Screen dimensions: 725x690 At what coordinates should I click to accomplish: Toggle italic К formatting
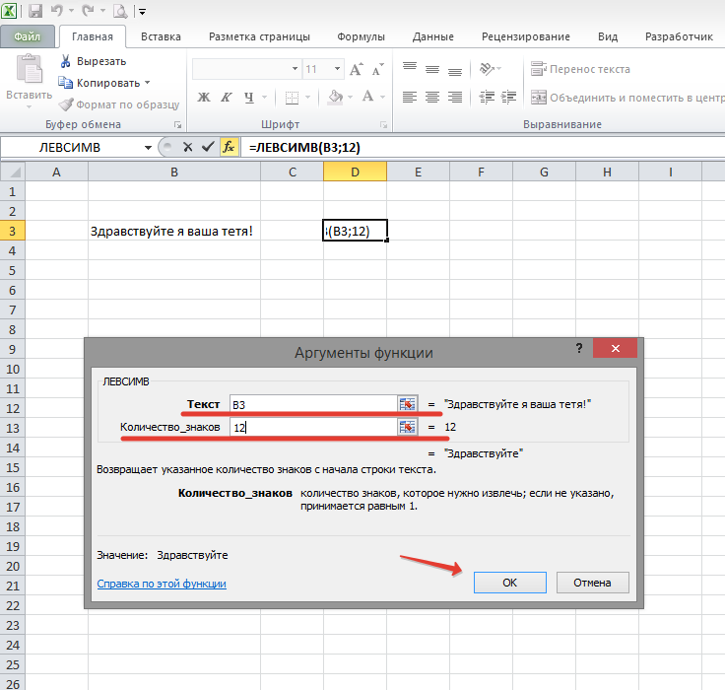click(227, 98)
